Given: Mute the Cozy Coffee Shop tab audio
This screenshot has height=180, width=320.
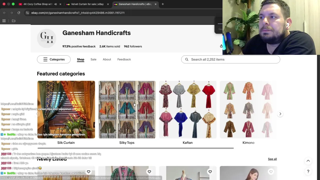Looking at the screenshot, I should [x=55, y=4].
